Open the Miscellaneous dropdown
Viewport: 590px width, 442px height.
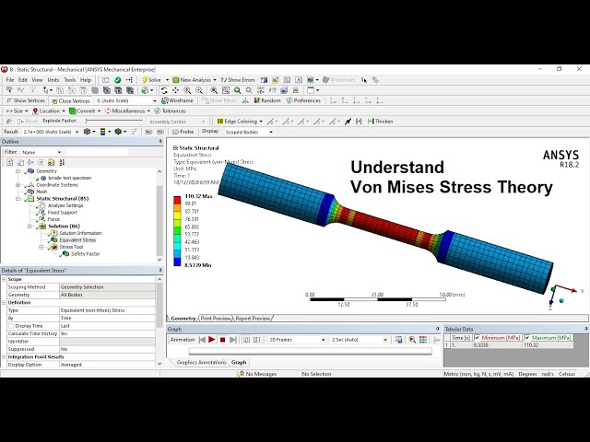(127, 110)
